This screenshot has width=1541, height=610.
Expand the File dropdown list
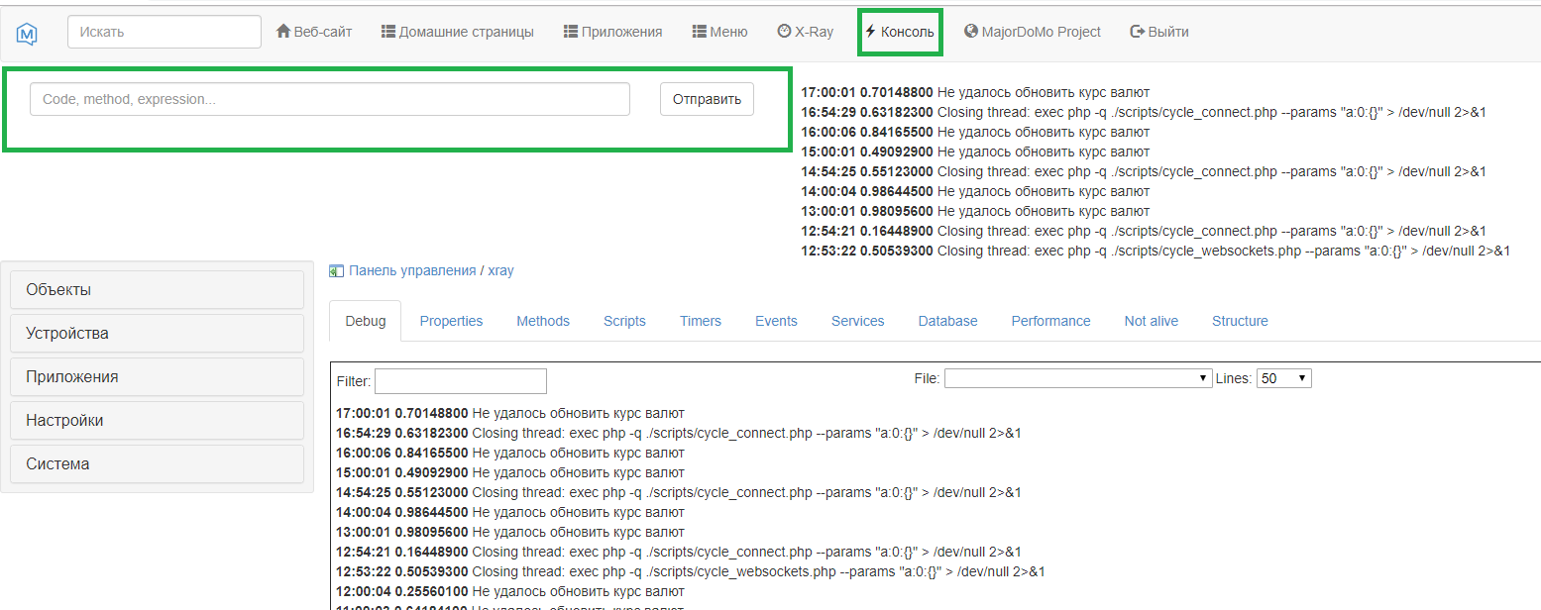(1077, 378)
